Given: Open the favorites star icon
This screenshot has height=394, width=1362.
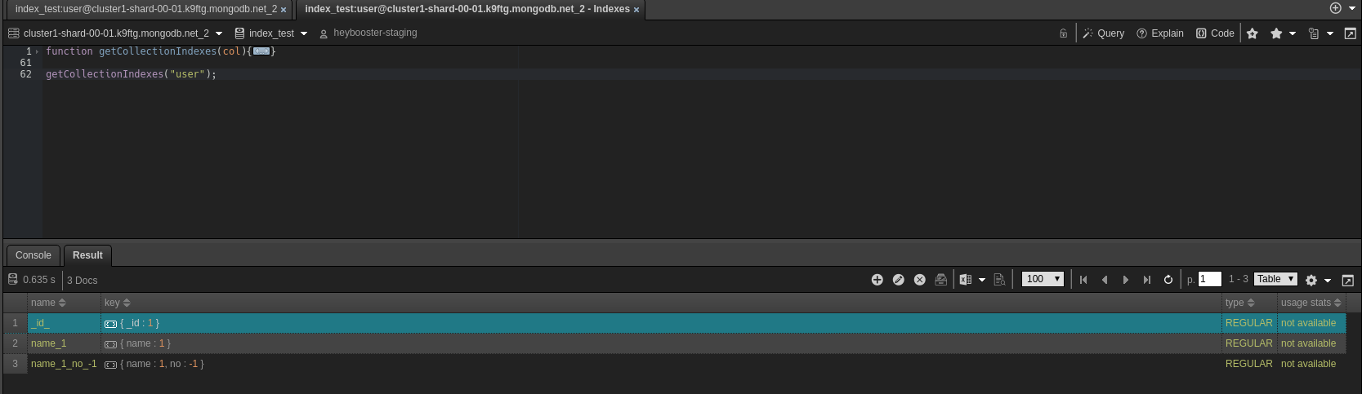Looking at the screenshot, I should point(1276,33).
